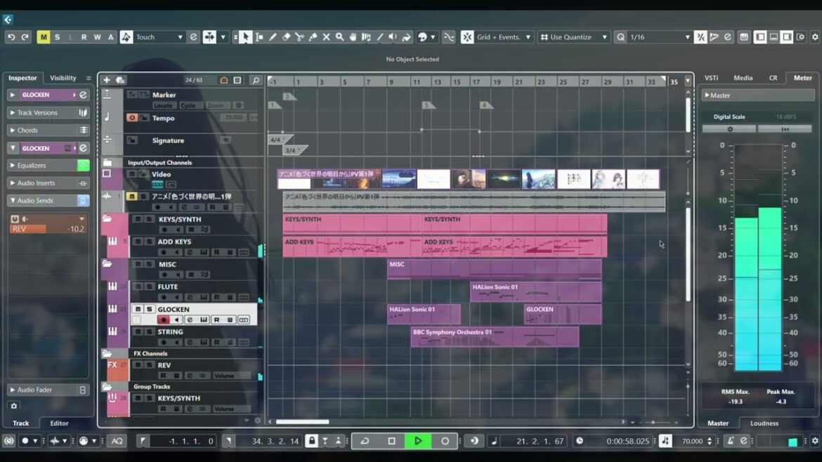Select the Scissors split tool
Viewport: 822px width, 462px height.
pos(299,37)
